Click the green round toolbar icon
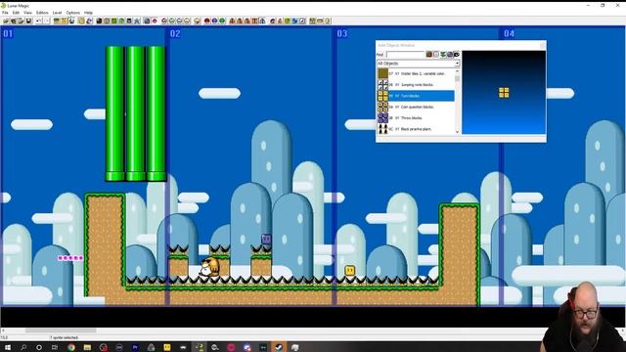Screen dimensions: 626x352 (222, 21)
